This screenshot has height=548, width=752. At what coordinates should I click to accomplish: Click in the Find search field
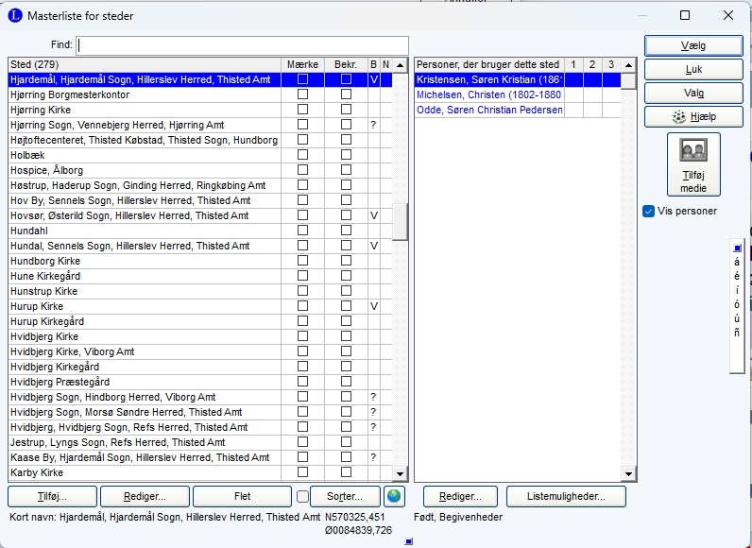pos(242,45)
